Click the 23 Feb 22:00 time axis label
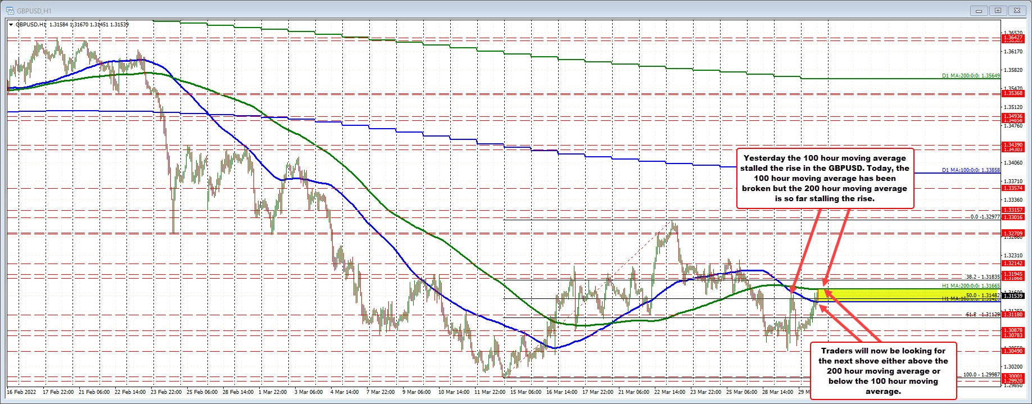This screenshot has height=404, width=1032. (168, 392)
